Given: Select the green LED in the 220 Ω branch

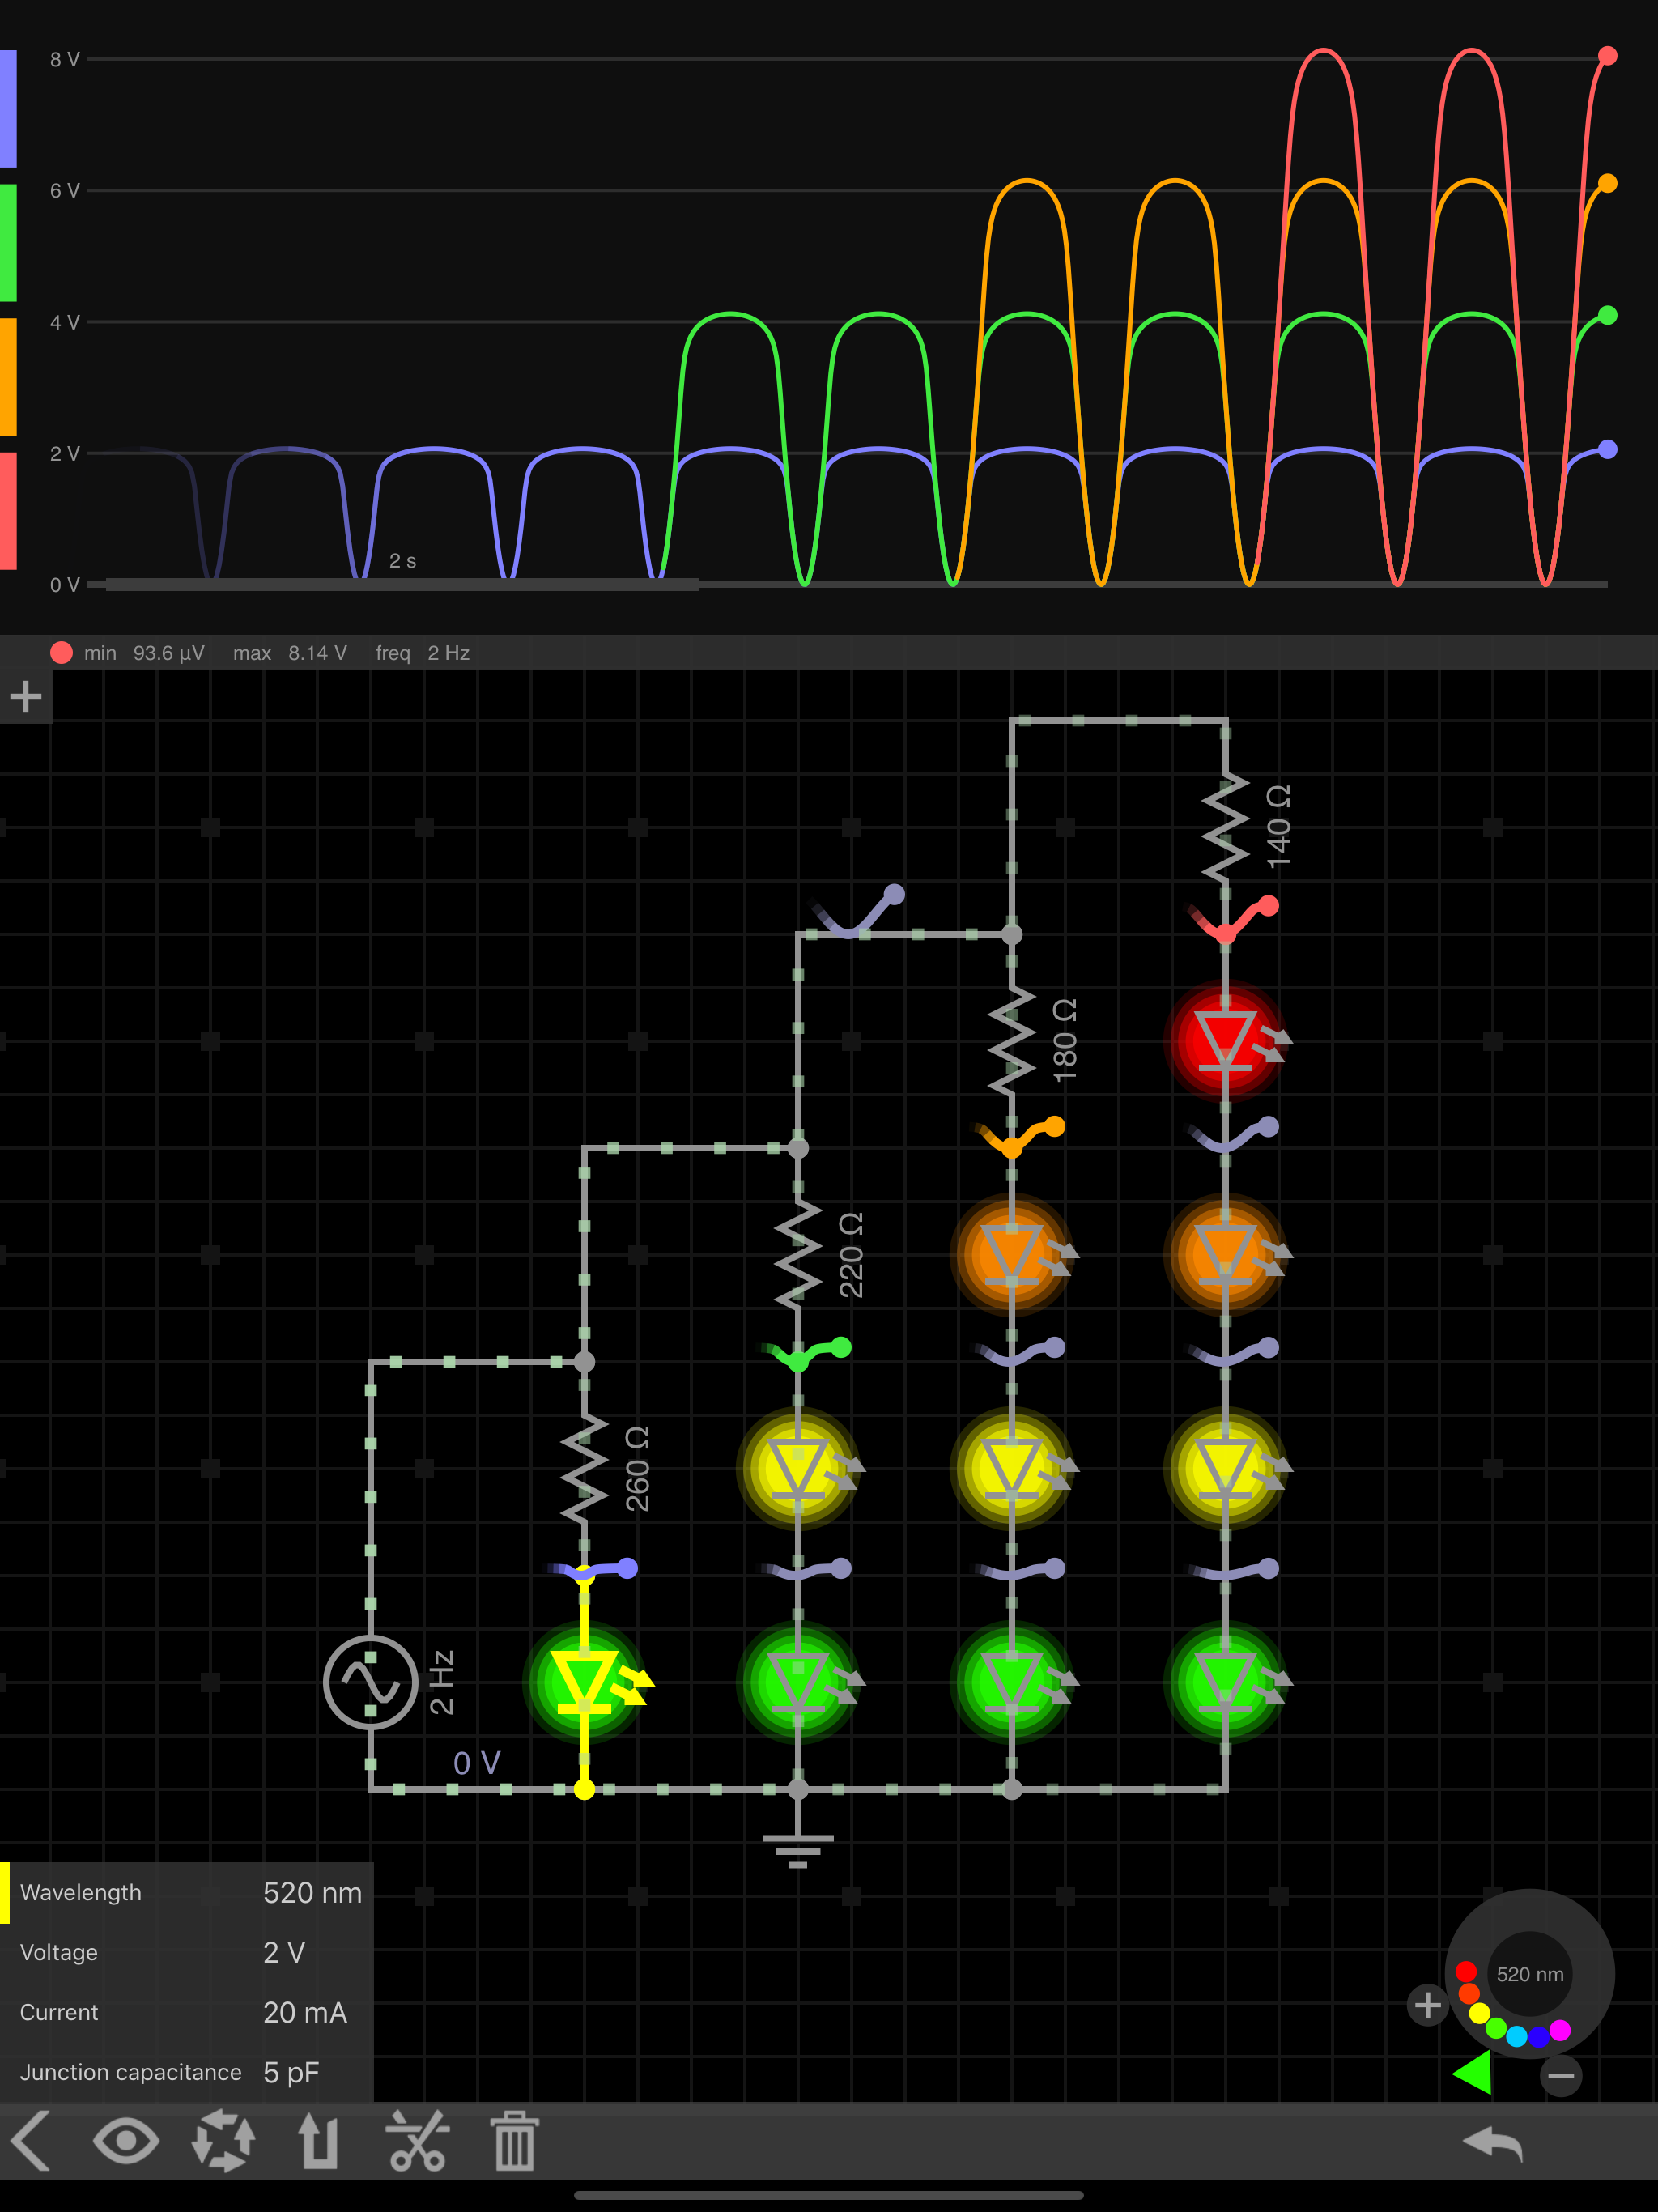Looking at the screenshot, I should pyautogui.click(x=800, y=1682).
